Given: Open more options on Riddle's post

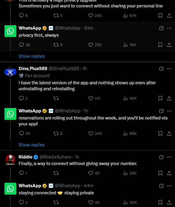Looking at the screenshot, I should tap(169, 157).
